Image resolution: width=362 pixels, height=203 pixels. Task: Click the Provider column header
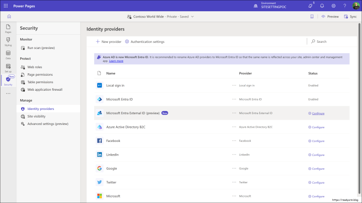pyautogui.click(x=246, y=73)
